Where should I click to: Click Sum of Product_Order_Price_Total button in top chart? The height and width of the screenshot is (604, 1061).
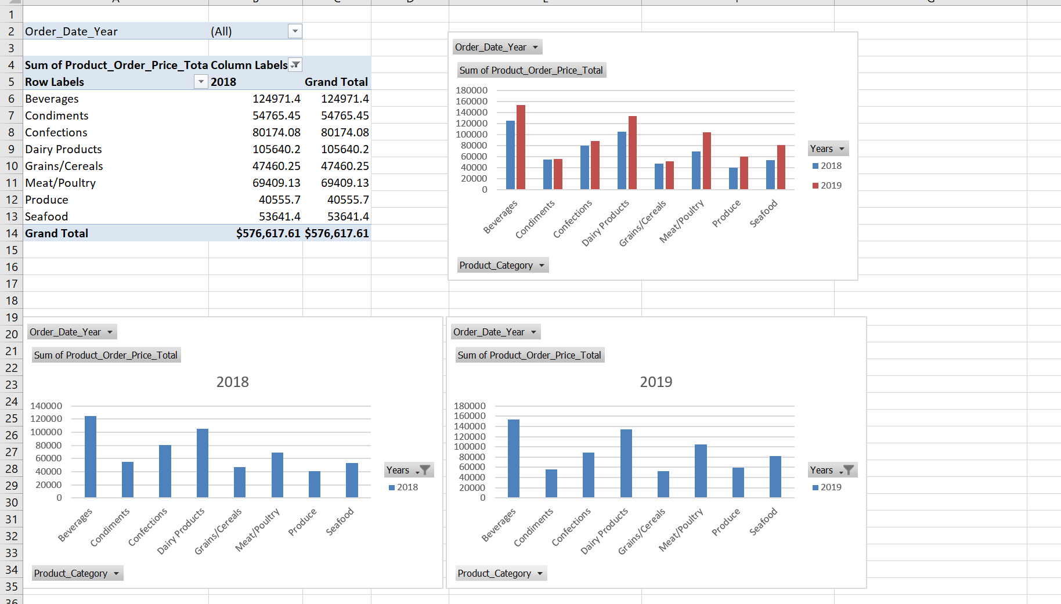tap(531, 70)
